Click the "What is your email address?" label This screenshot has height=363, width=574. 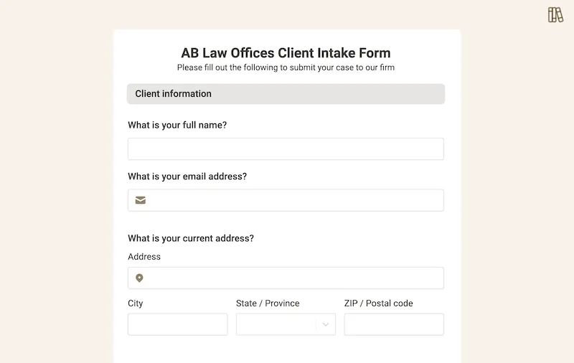click(187, 176)
